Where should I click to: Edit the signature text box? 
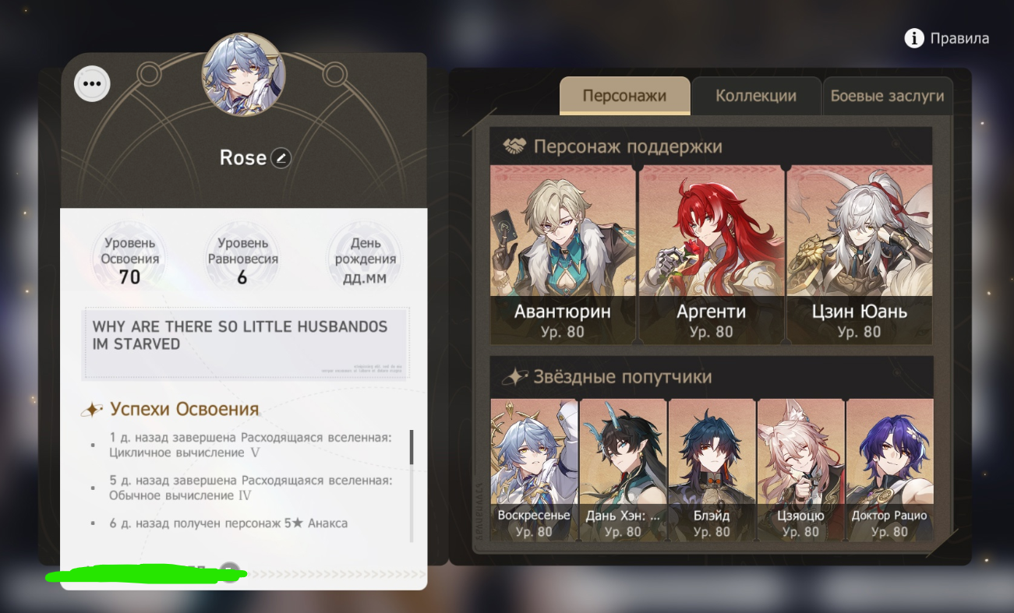coord(246,343)
